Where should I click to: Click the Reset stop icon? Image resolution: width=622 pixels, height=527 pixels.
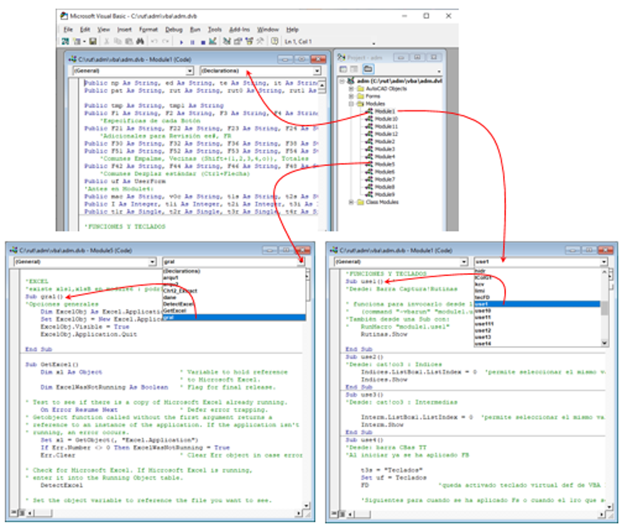coord(202,42)
